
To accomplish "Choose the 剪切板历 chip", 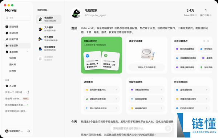I will click(206, 49).
